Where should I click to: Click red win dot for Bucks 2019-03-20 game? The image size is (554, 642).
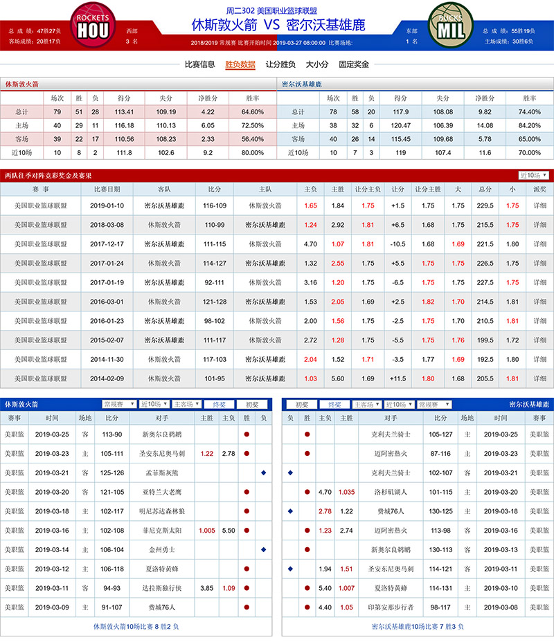(307, 492)
